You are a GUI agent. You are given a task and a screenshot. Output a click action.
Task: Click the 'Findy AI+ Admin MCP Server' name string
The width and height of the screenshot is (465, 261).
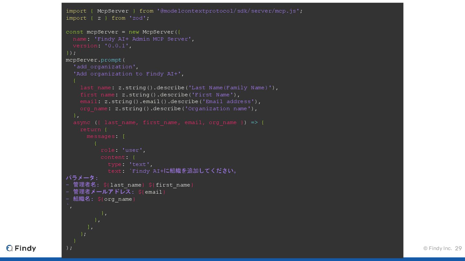pos(142,39)
